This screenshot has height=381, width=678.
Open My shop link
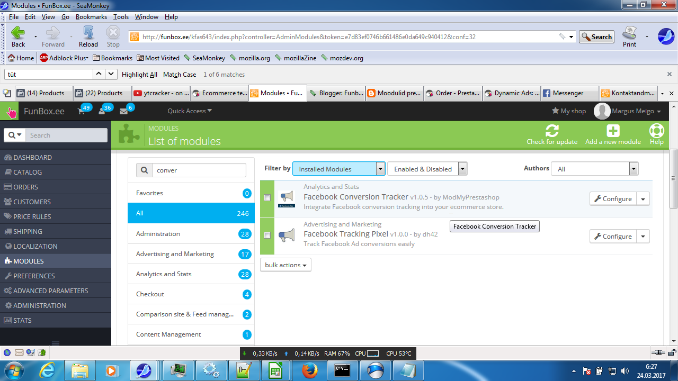pyautogui.click(x=569, y=111)
